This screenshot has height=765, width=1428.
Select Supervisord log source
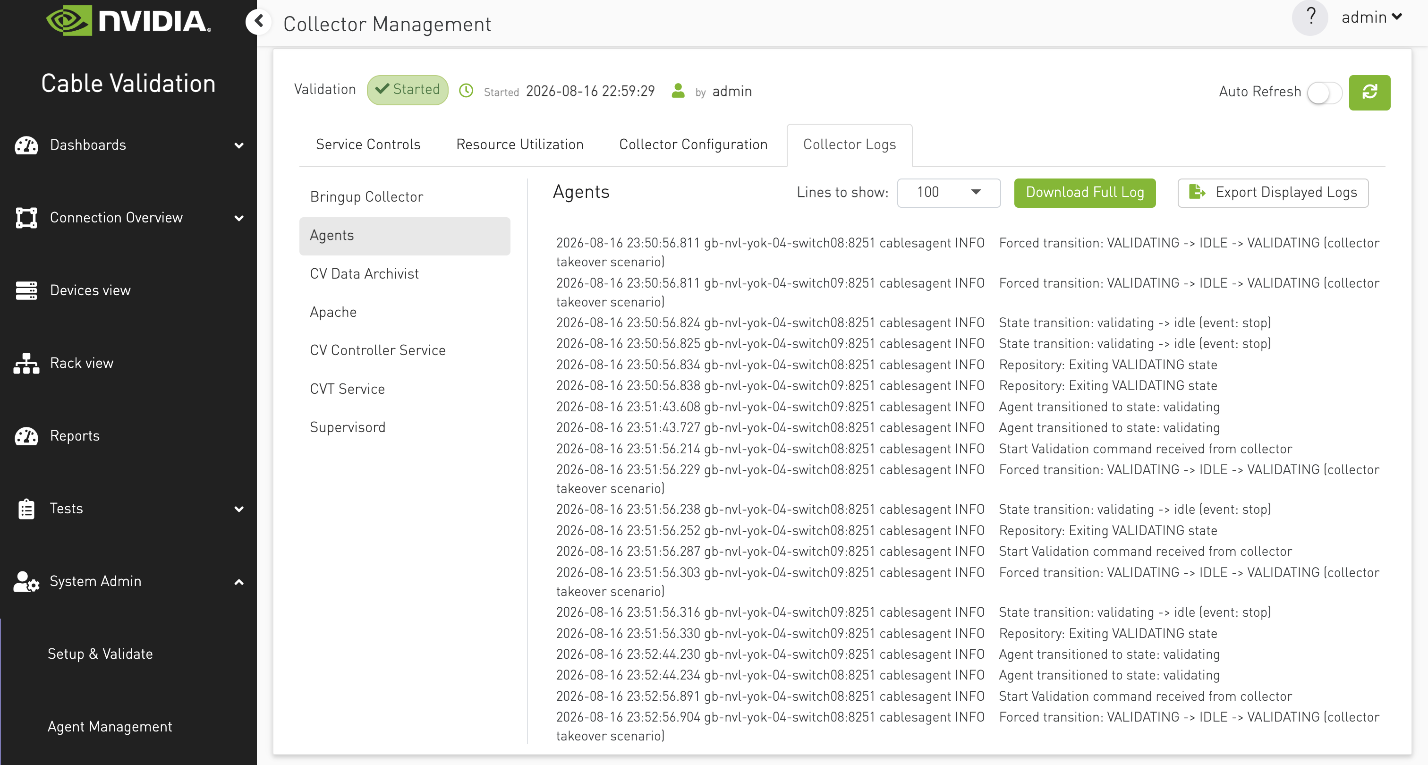[x=405, y=427]
